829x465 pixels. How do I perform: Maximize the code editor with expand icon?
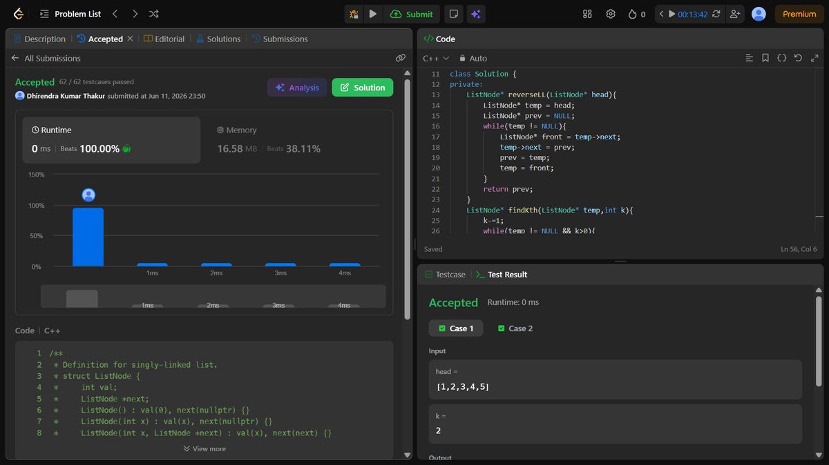point(814,59)
